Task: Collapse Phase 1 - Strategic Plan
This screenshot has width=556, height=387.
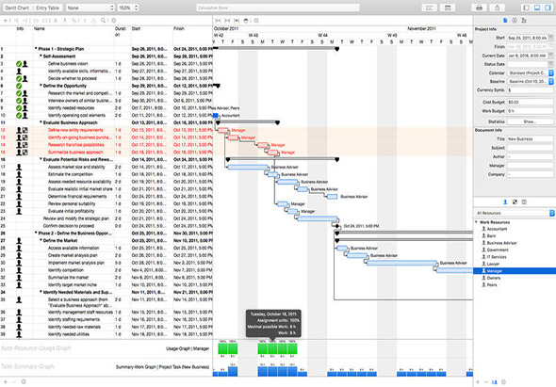Action: (36, 49)
